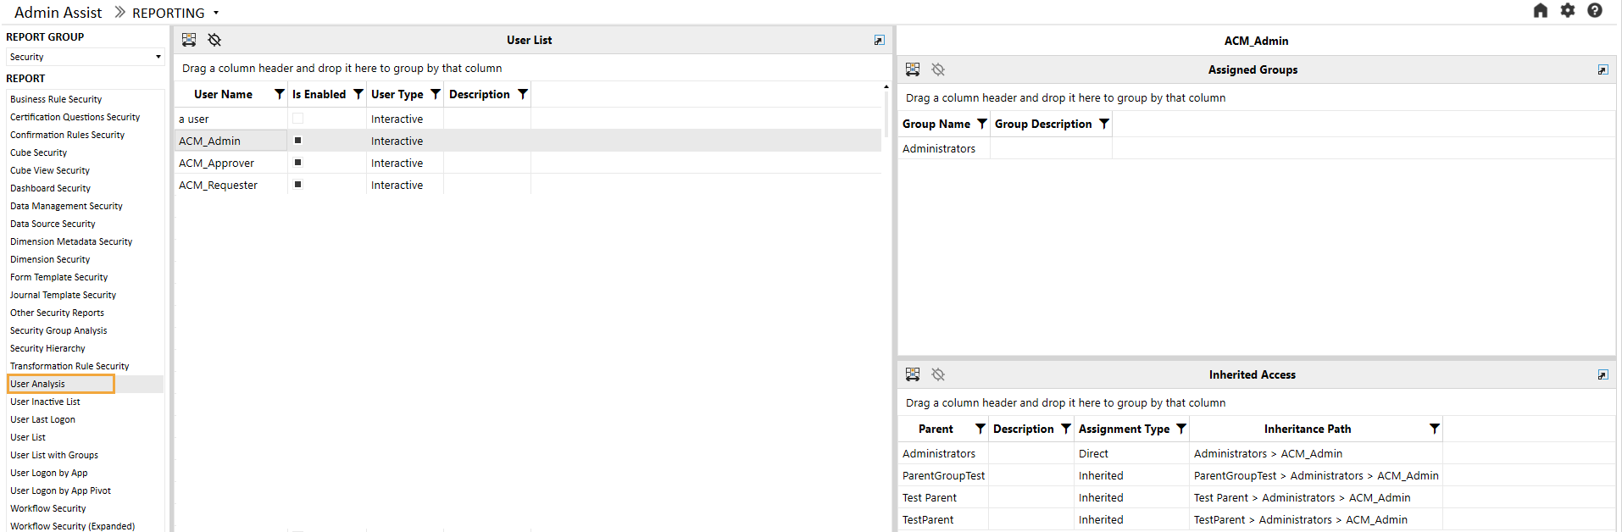Filter the User Name column

(x=280, y=94)
